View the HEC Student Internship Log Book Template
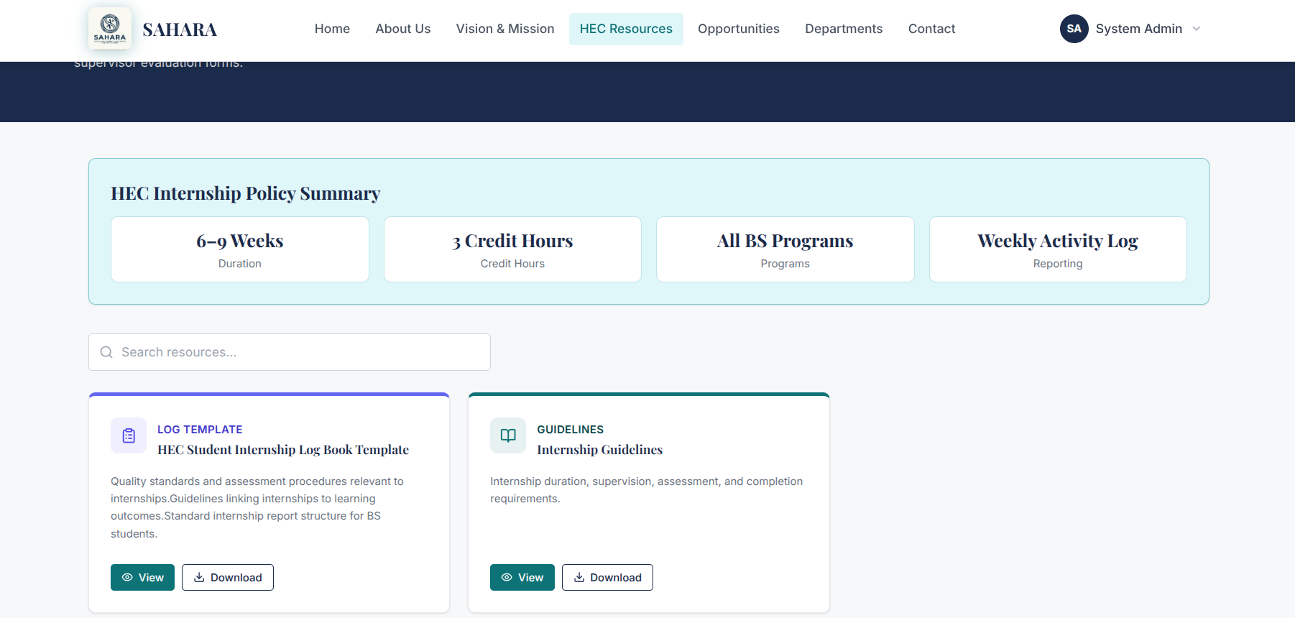The width and height of the screenshot is (1295, 618). click(x=142, y=578)
